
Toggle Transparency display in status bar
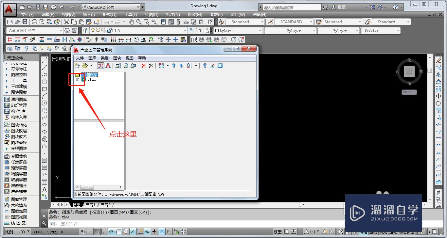point(162,232)
